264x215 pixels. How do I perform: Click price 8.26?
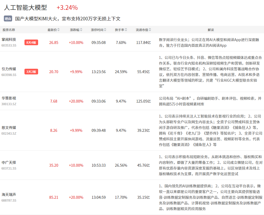coord(54,130)
